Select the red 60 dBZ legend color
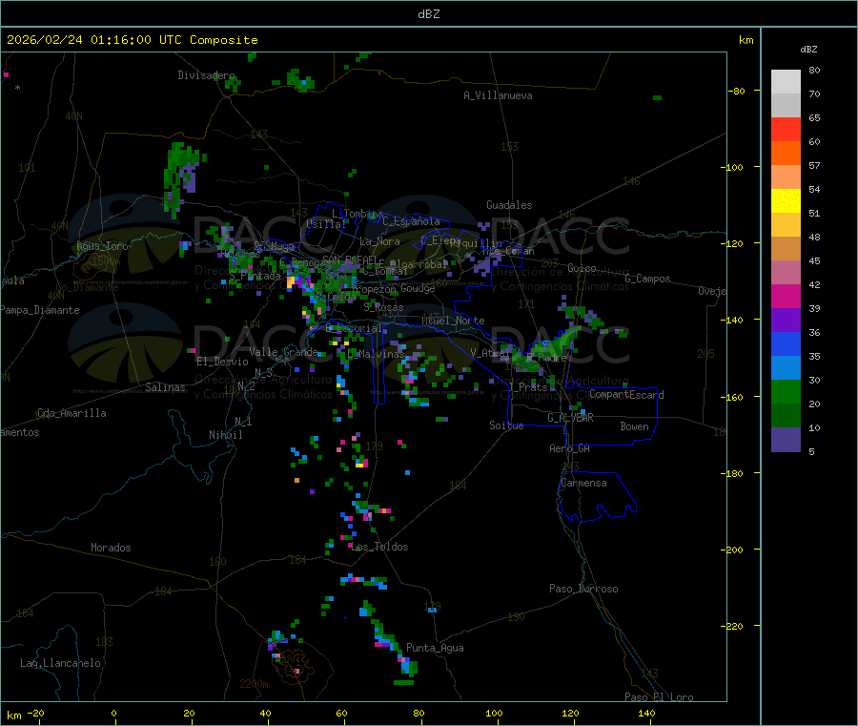Viewport: 858px width, 726px height. [786, 129]
